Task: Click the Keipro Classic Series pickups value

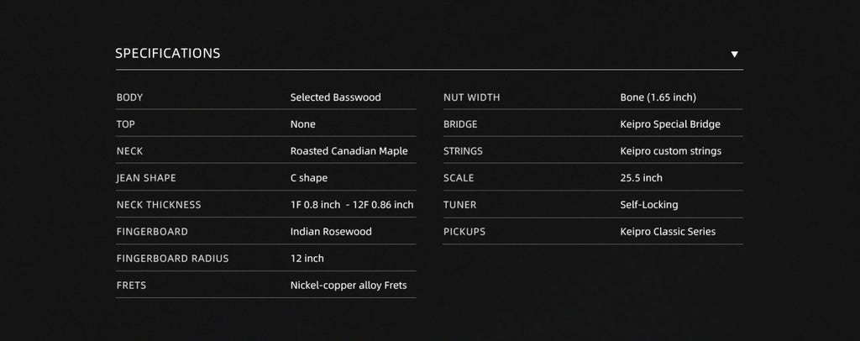Action: click(x=668, y=232)
